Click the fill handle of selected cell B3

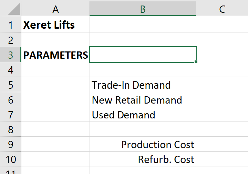click(196, 62)
